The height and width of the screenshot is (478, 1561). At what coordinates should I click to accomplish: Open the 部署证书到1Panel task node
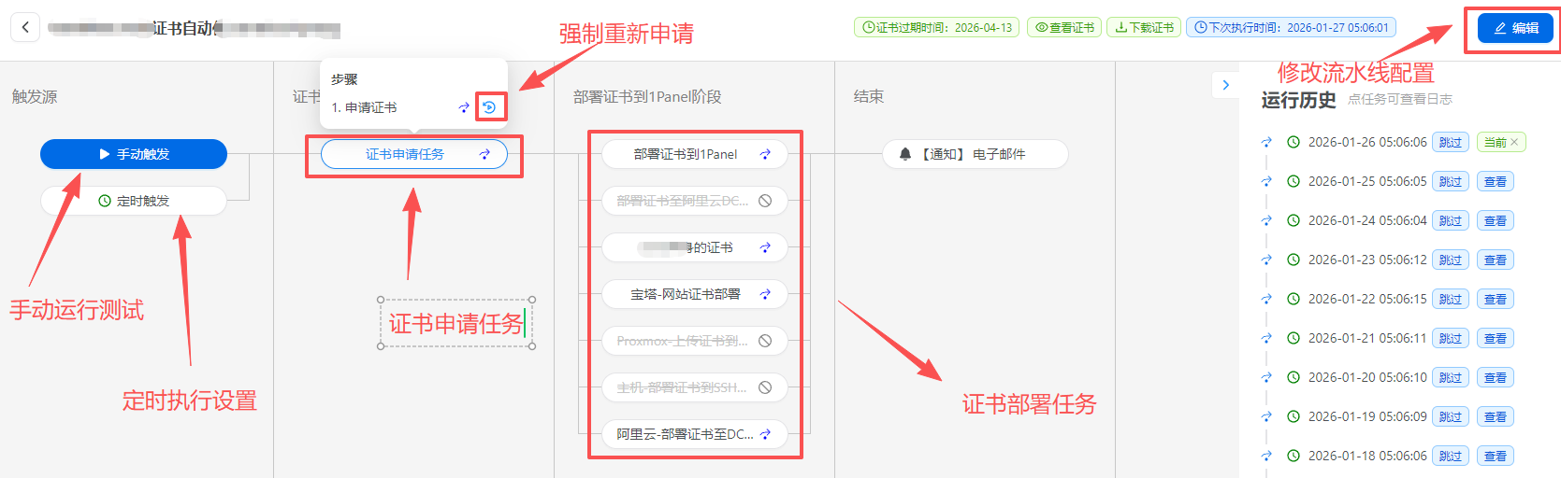coord(686,154)
